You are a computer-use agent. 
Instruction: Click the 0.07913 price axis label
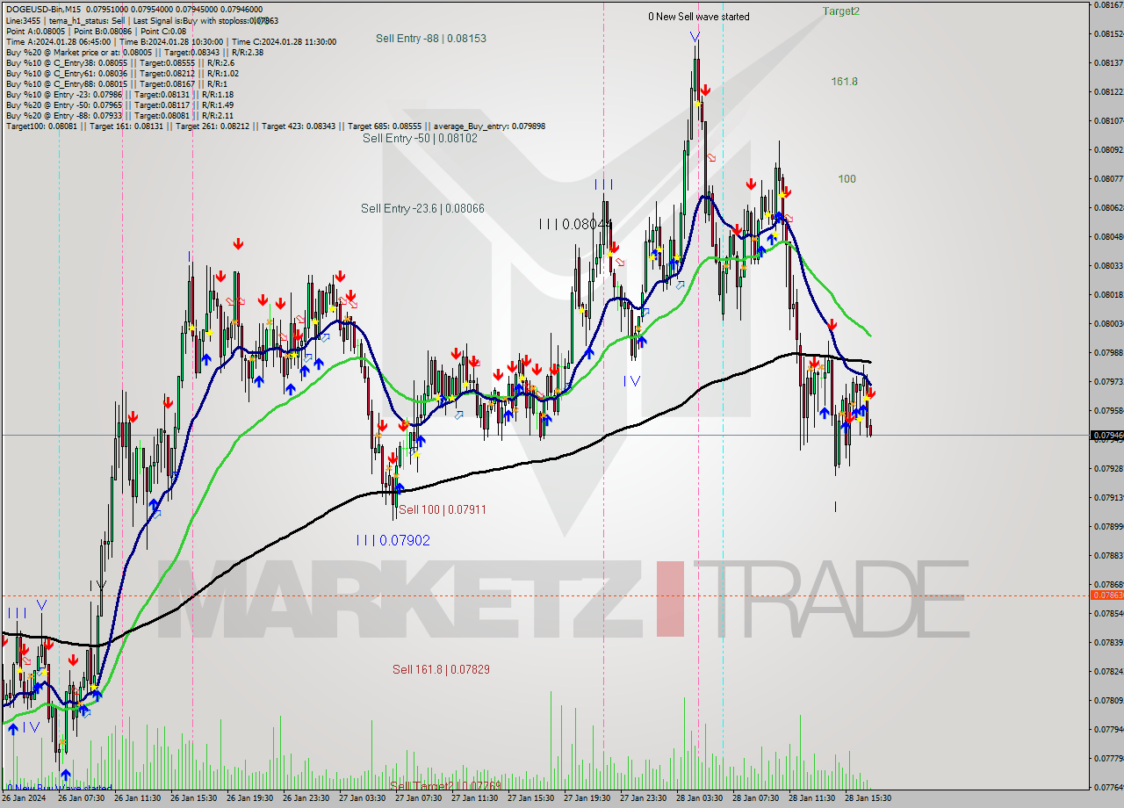pyautogui.click(x=1108, y=497)
